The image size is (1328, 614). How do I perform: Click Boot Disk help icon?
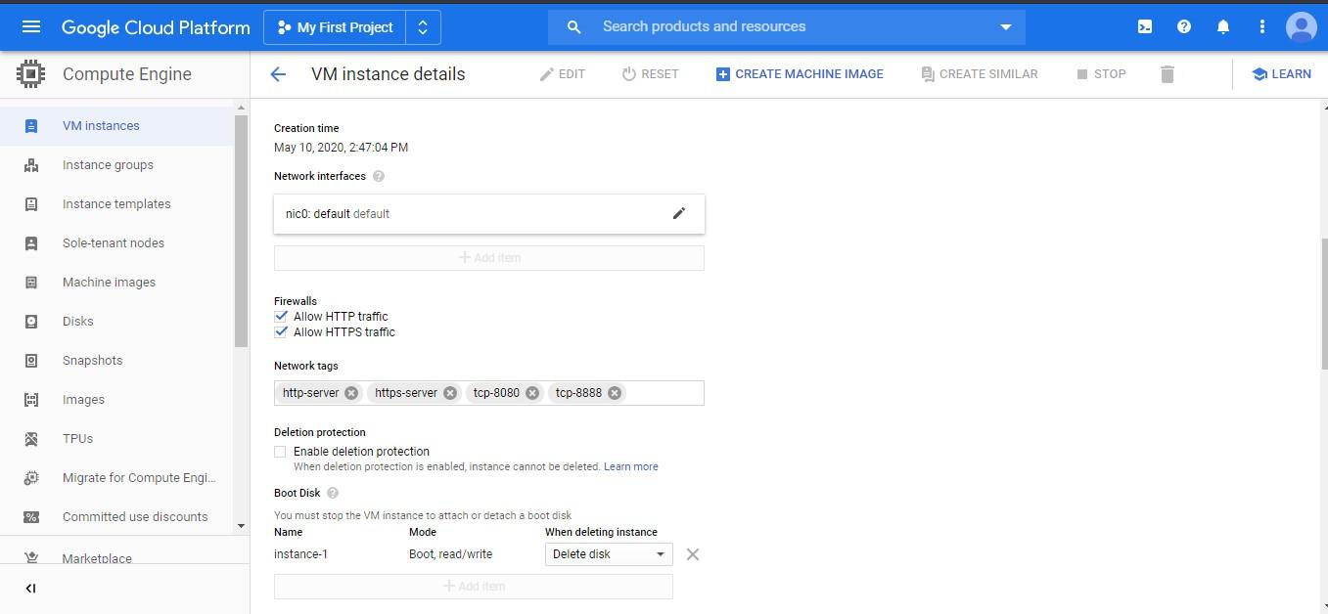click(333, 493)
